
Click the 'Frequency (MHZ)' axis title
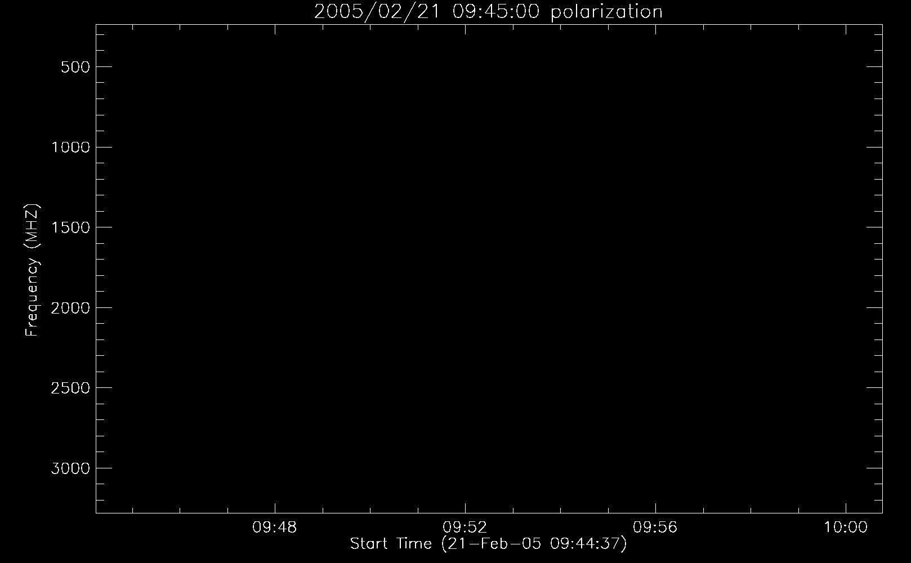coord(33,270)
